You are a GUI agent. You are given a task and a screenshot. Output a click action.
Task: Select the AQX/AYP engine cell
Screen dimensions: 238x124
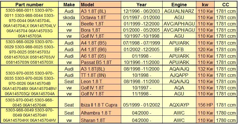coord(179,102)
